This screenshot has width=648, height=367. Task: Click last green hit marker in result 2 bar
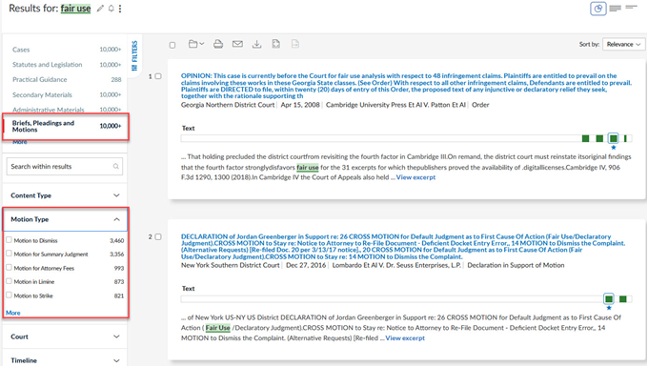(x=623, y=298)
